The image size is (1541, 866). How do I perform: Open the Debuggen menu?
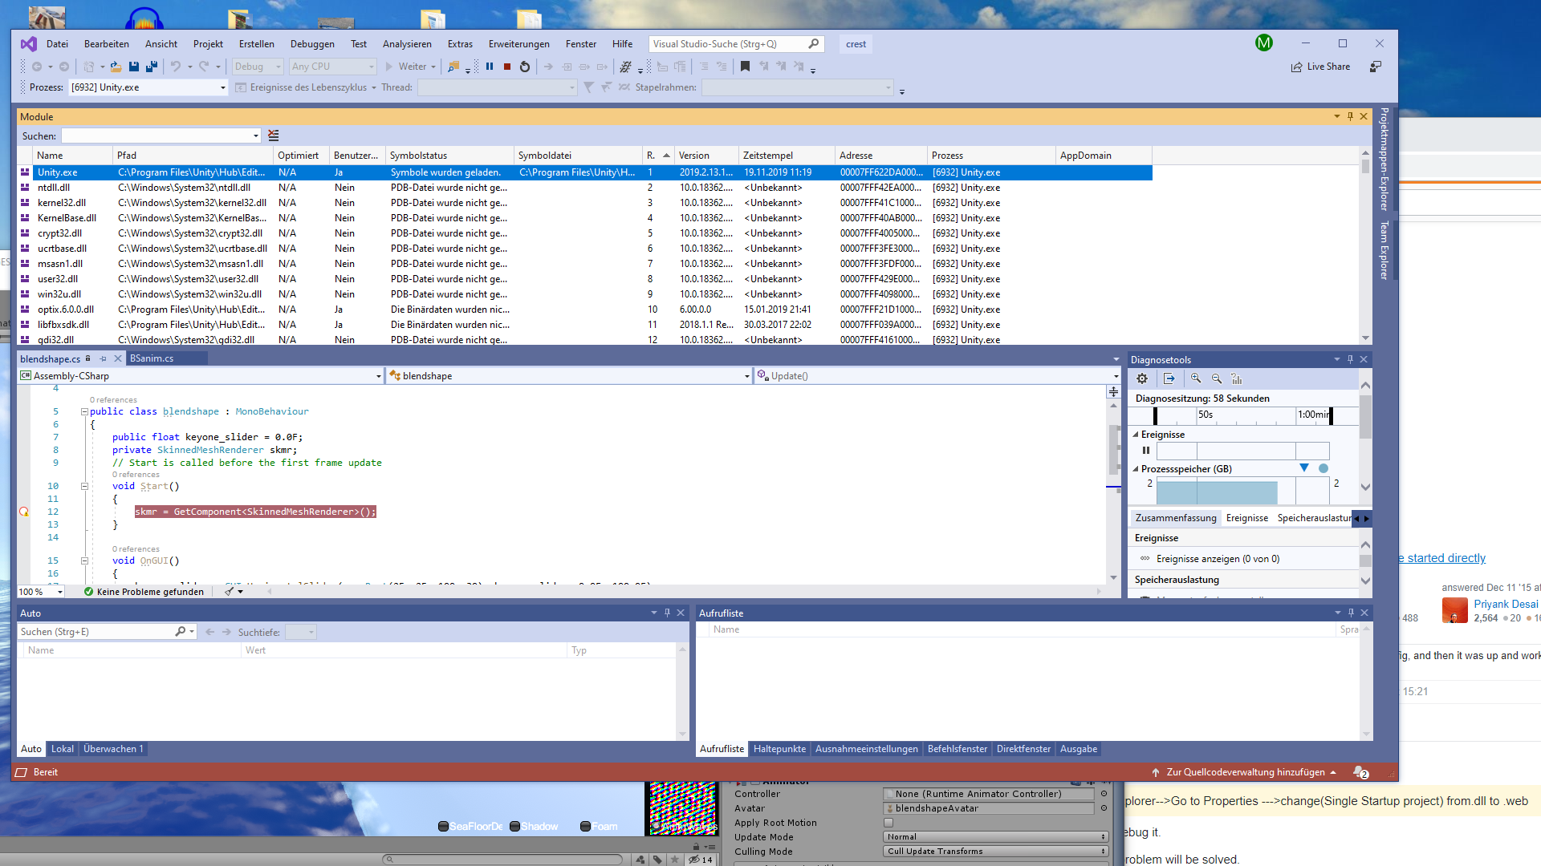click(312, 44)
